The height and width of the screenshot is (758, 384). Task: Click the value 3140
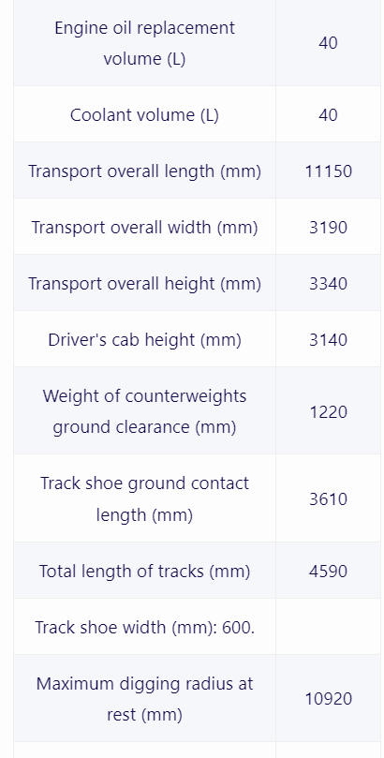point(329,340)
